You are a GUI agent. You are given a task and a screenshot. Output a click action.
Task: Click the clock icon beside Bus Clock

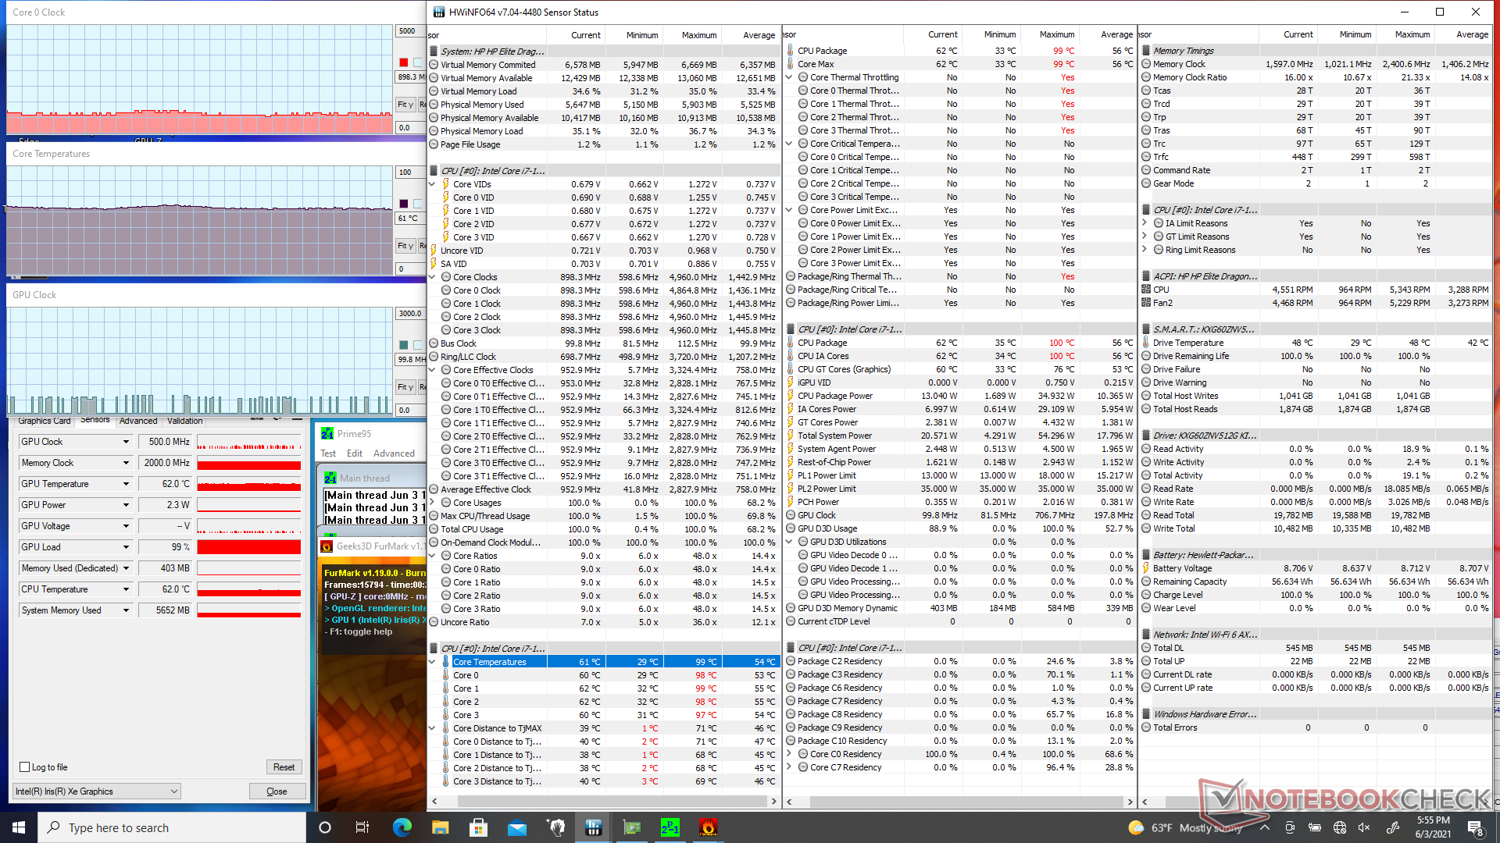click(434, 343)
